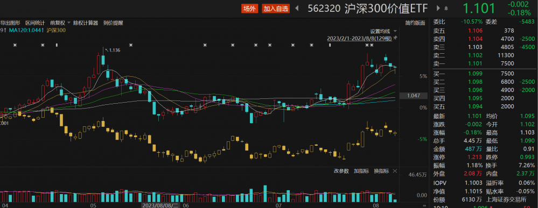Set a 到价提醒 price alert
The height and width of the screenshot is (208, 538).
(x=113, y=23)
